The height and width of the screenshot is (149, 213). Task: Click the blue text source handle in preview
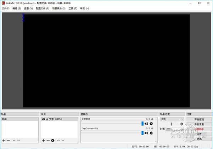tap(23, 18)
